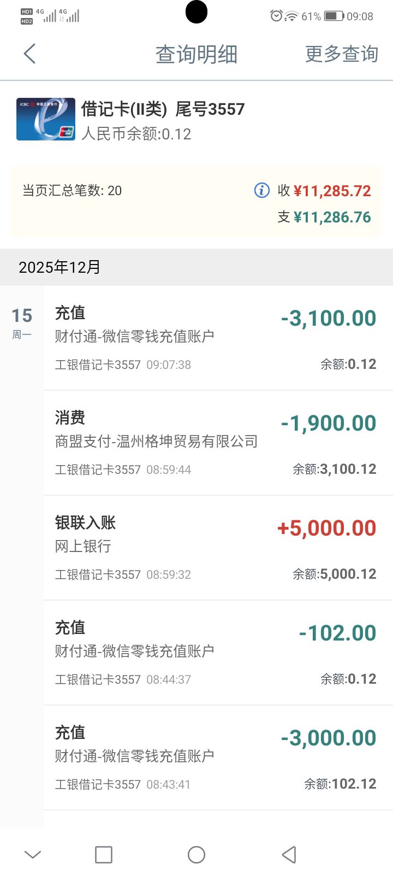Screen dimensions: 393x881
Task: Collapse navigation bar with down chevron
Action: pos(33,854)
